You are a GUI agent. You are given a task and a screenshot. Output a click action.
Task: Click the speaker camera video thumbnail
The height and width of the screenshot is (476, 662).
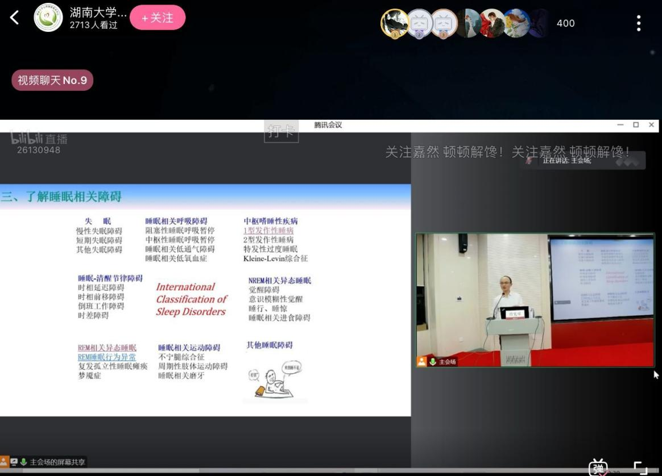[535, 299]
